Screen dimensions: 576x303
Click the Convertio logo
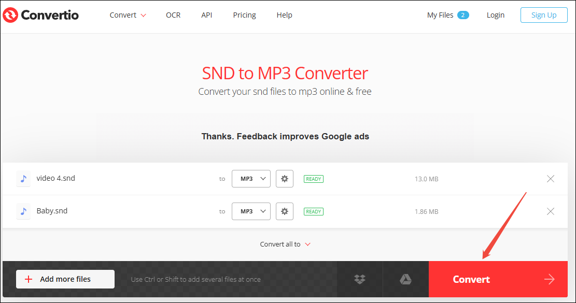[x=40, y=15]
